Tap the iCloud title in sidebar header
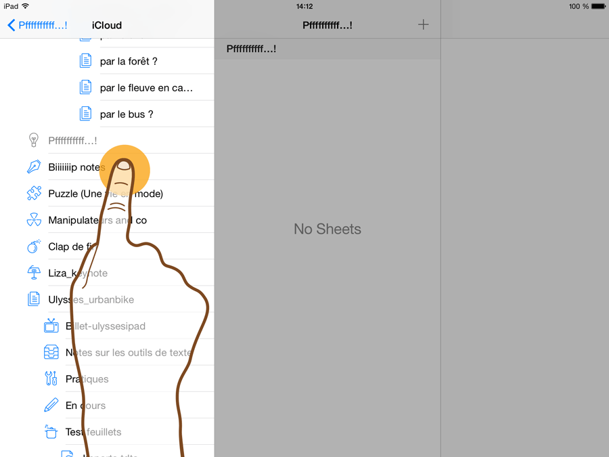This screenshot has width=609, height=457. point(107,25)
